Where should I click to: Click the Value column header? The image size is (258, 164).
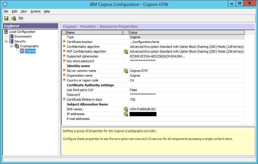click(187, 33)
